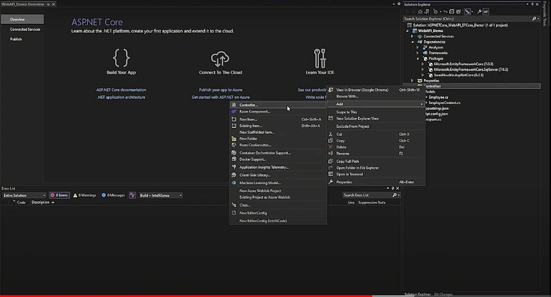Choose Open Folder in File Explorer
The width and height of the screenshot is (551, 297).
[376, 168]
